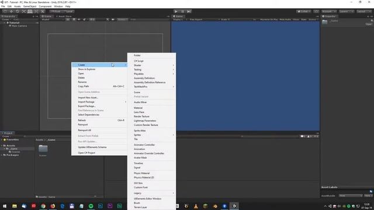Image resolution: width=374 pixels, height=210 pixels.
Task: Select the Rotate tool in the toolbar
Action: (x=18, y=12)
